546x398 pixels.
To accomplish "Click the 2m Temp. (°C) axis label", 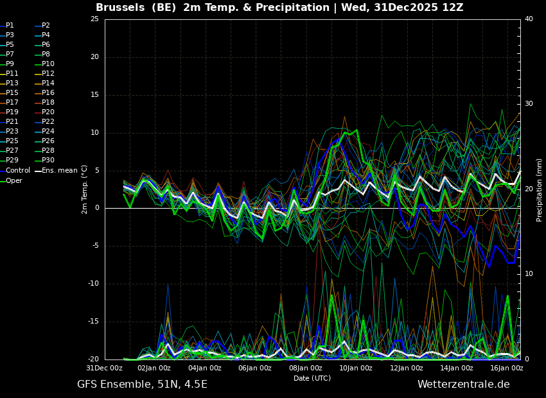I will 84,189.
